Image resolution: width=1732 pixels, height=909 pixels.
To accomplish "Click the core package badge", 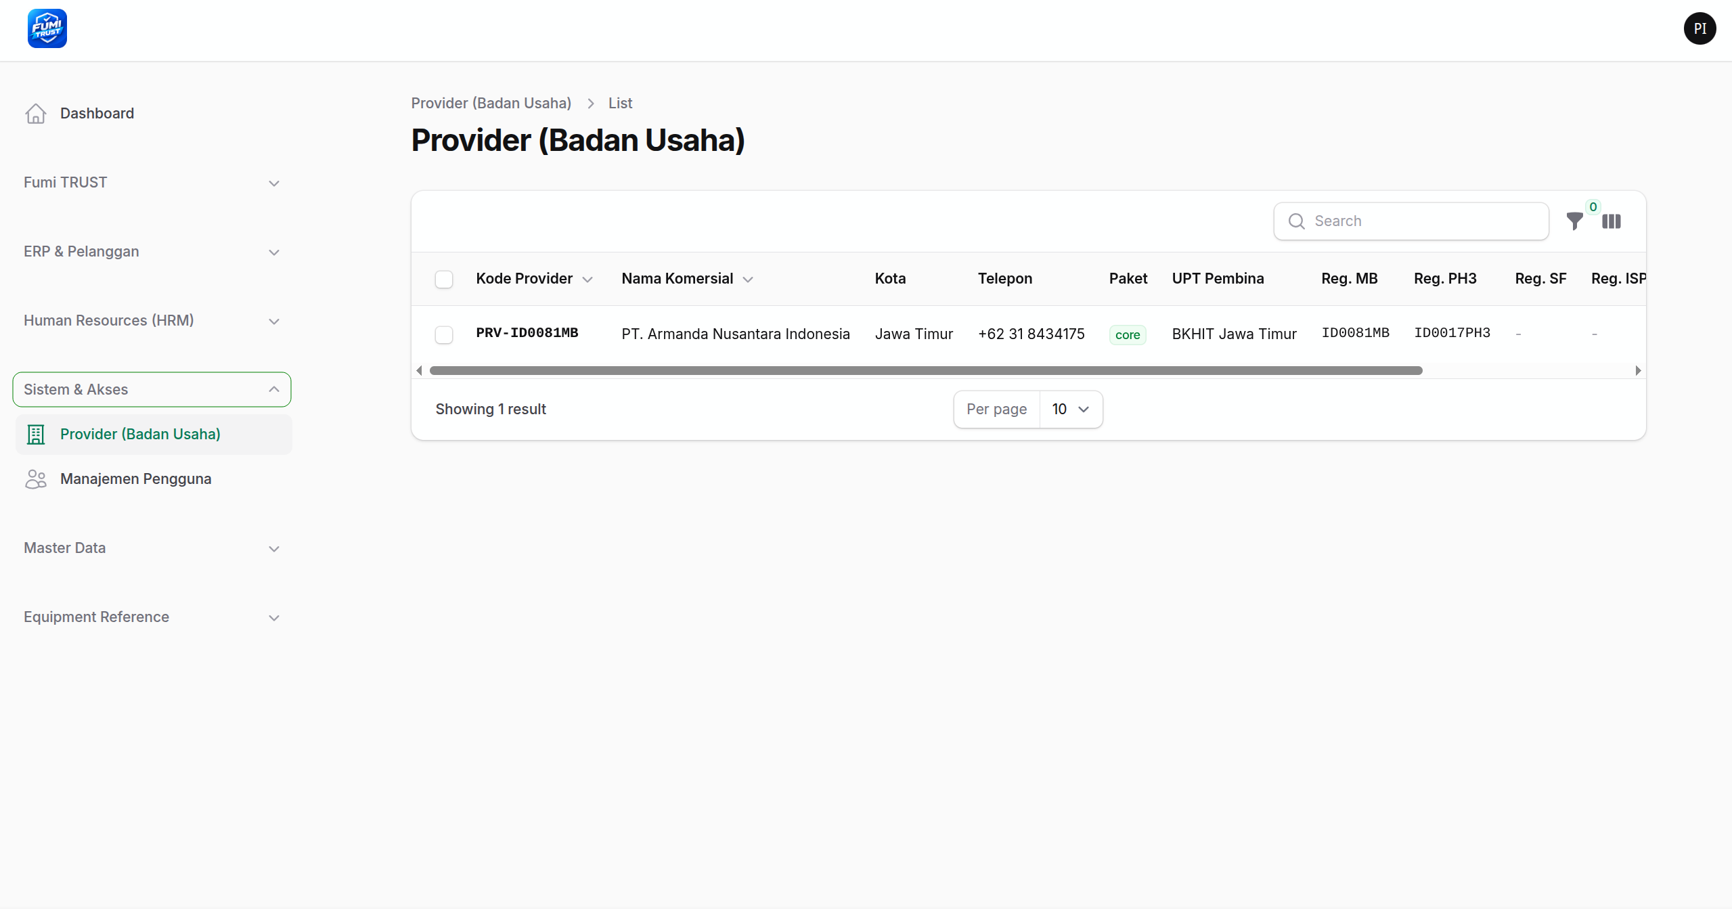I will [1128, 335].
